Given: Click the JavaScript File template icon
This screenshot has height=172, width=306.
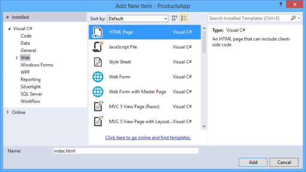Looking at the screenshot, I should tap(98, 47).
